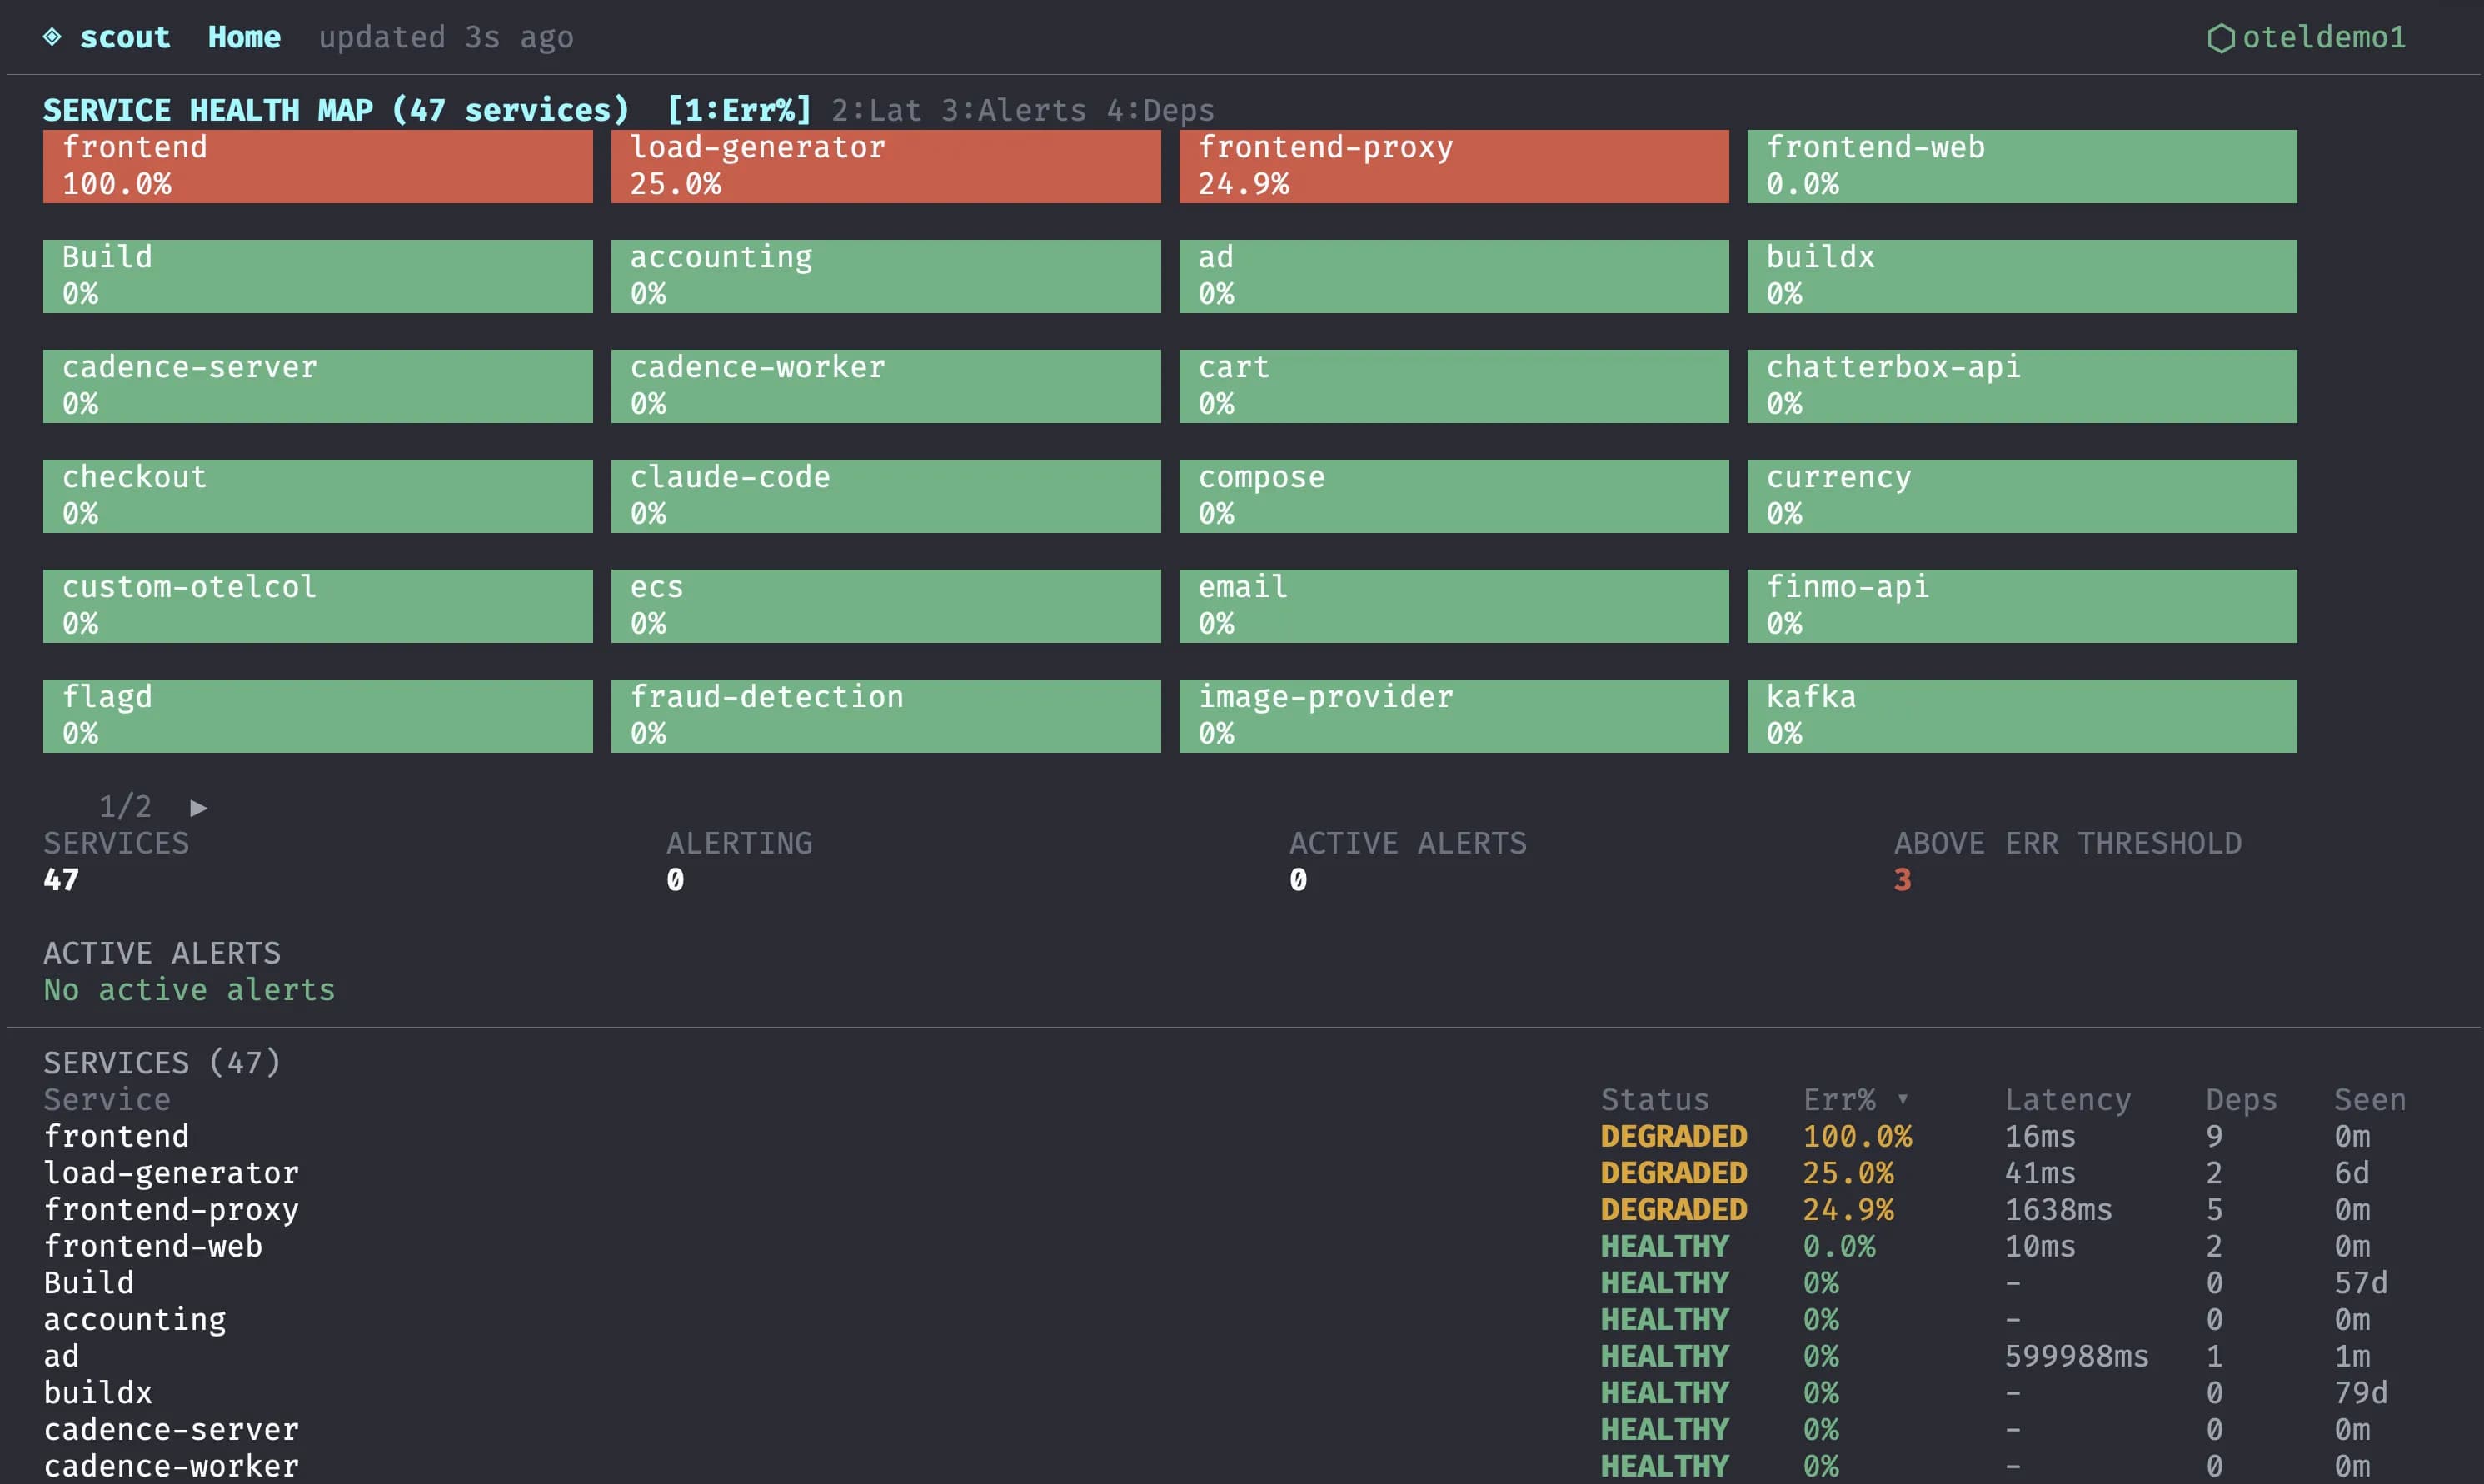Select the kafka service tile
2484x1484 pixels.
(x=2021, y=714)
